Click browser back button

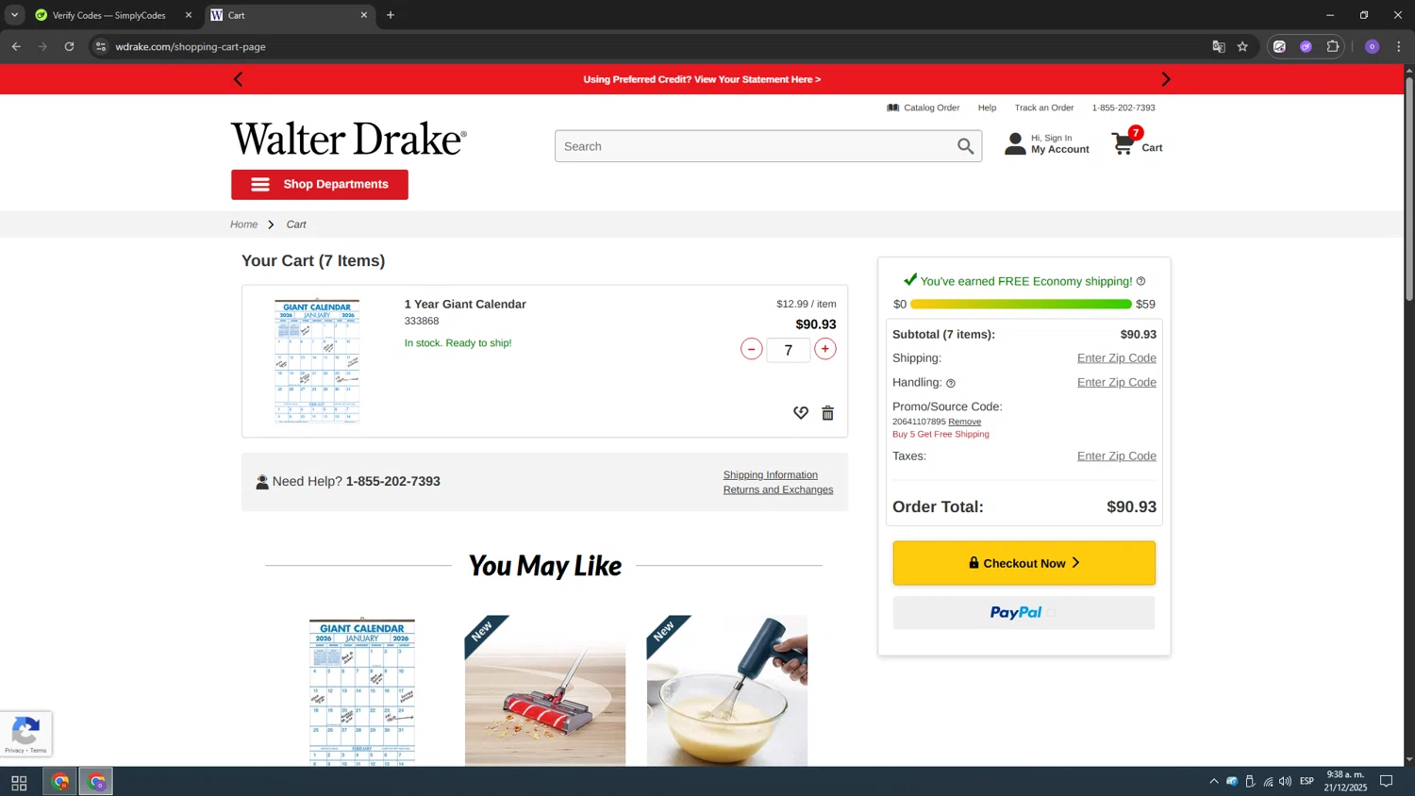(16, 46)
